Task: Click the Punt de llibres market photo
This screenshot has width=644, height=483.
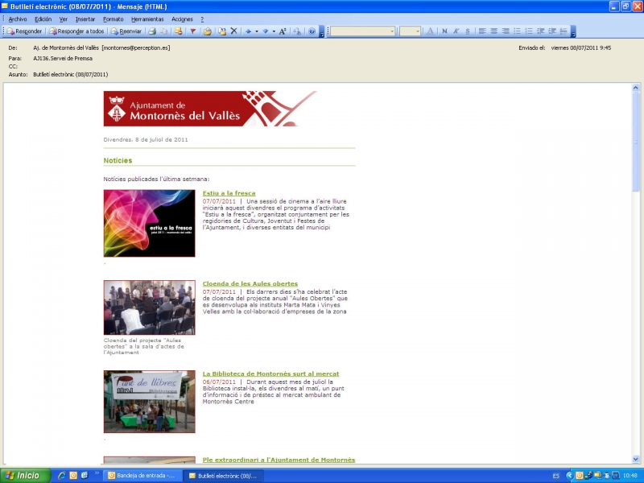Action: (x=150, y=402)
